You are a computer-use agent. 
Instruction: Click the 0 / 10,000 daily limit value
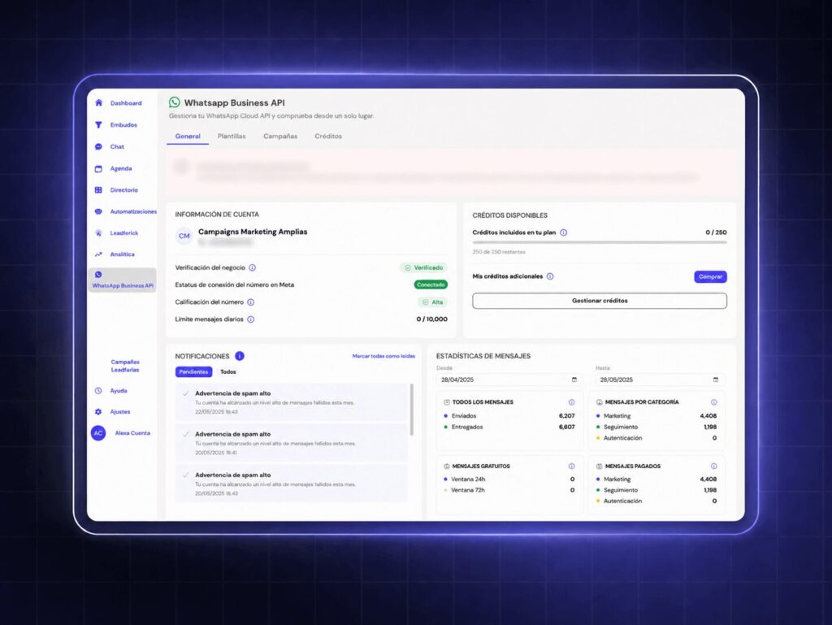pyautogui.click(x=432, y=319)
